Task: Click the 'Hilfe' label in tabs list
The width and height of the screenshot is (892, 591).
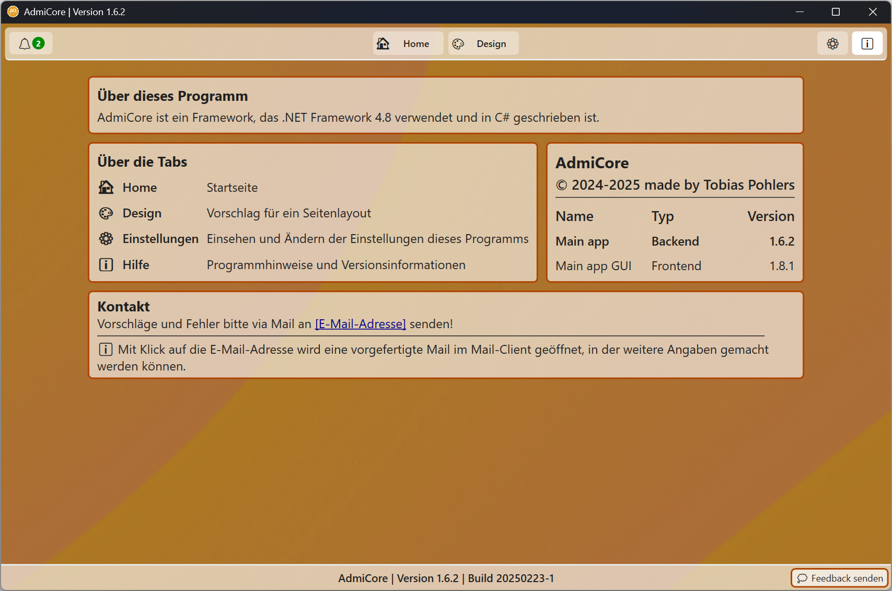Action: 136,265
